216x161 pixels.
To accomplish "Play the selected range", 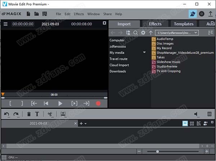I will (x=74, y=103).
